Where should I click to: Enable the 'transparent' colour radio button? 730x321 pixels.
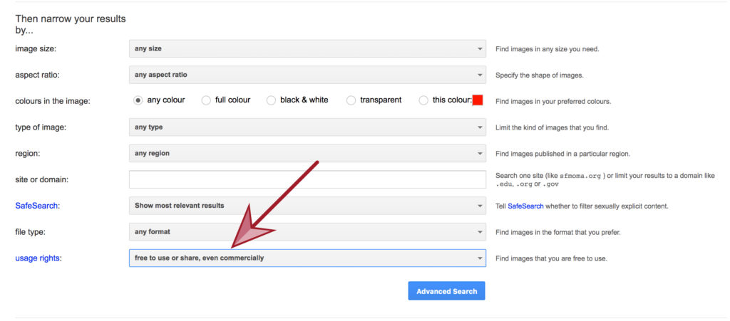pyautogui.click(x=351, y=100)
